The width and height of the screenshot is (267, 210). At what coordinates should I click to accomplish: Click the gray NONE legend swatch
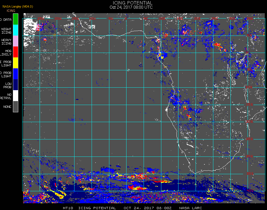(x=15, y=106)
